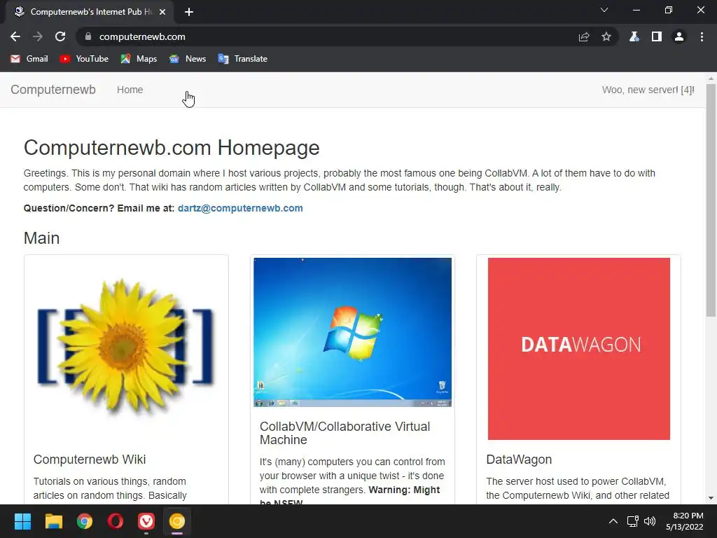This screenshot has width=717, height=538.
Task: Open the Chrome Labs flask icon
Action: coord(634,36)
